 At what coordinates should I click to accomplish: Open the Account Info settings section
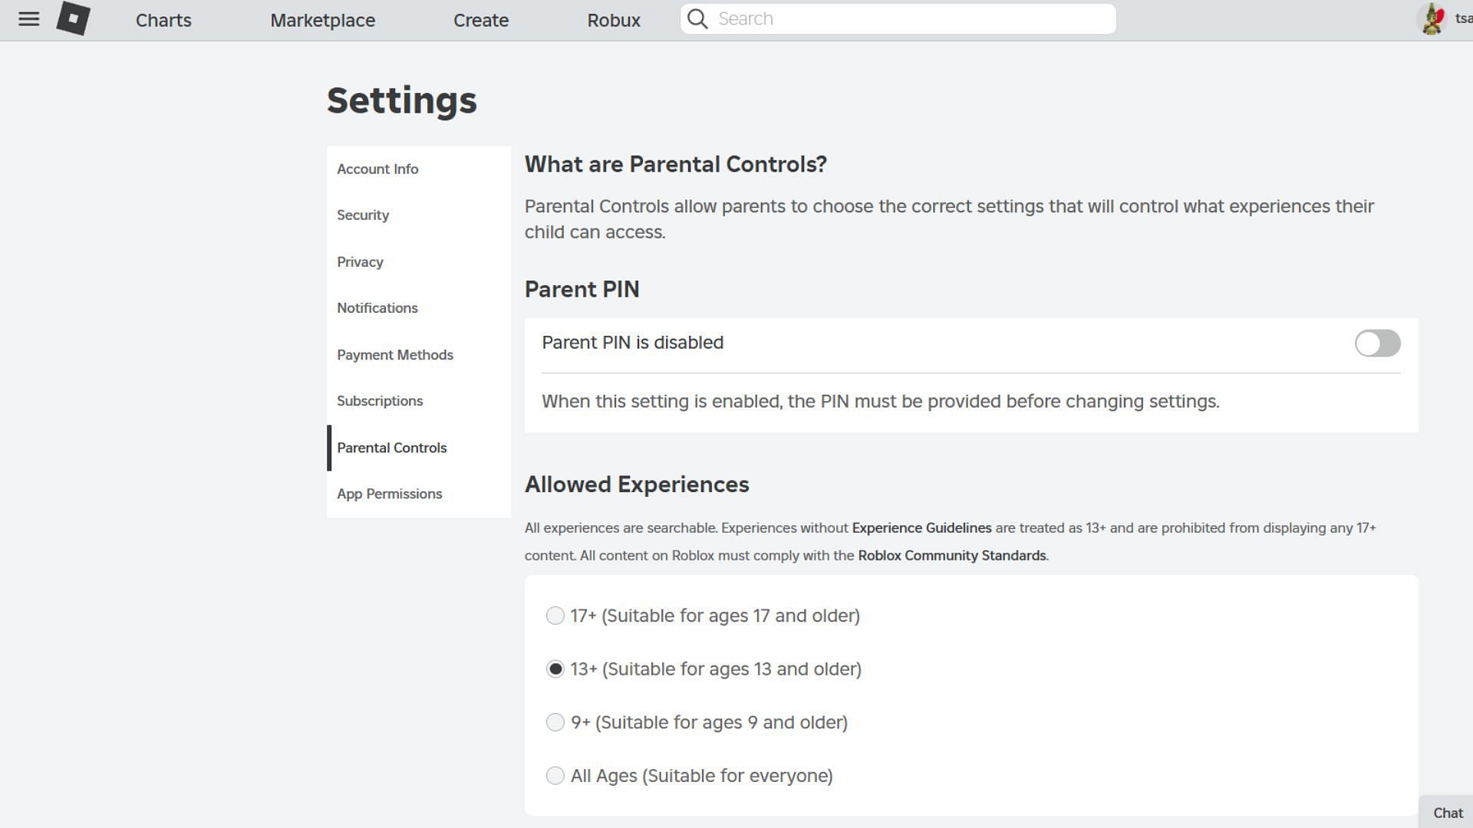[378, 169]
